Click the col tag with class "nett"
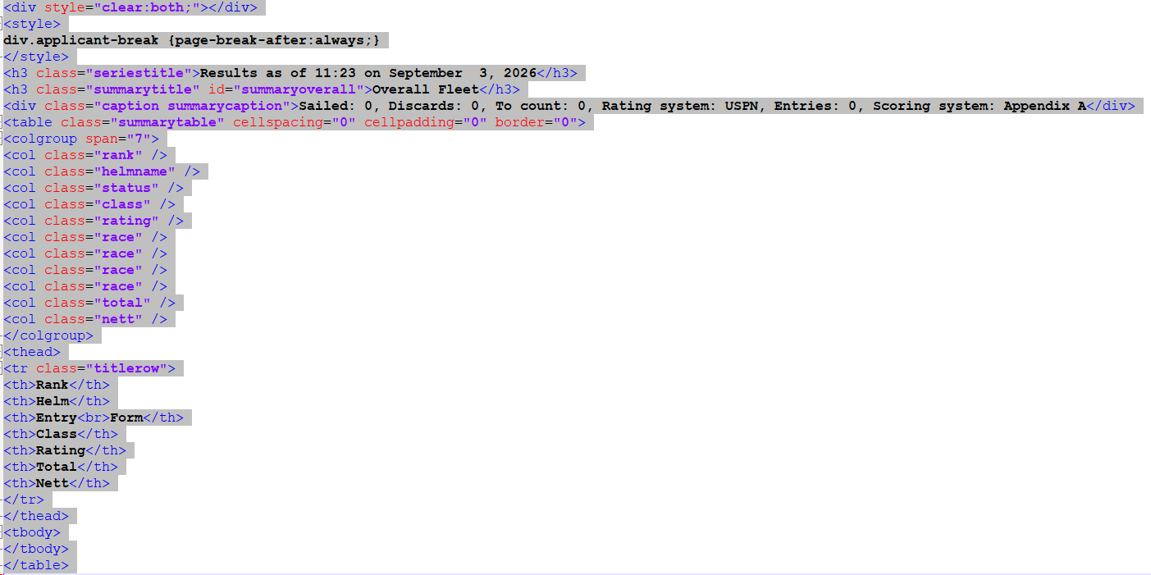Image resolution: width=1151 pixels, height=575 pixels. (85, 319)
